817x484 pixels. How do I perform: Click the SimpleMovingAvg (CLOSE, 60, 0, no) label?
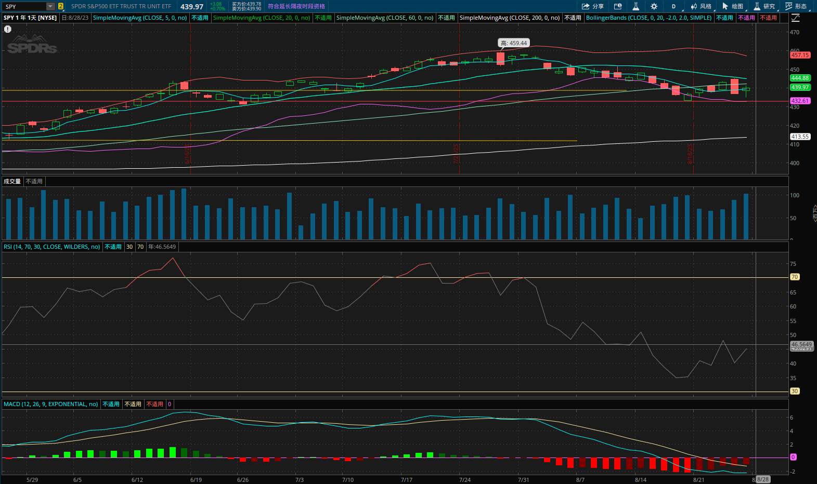point(385,18)
